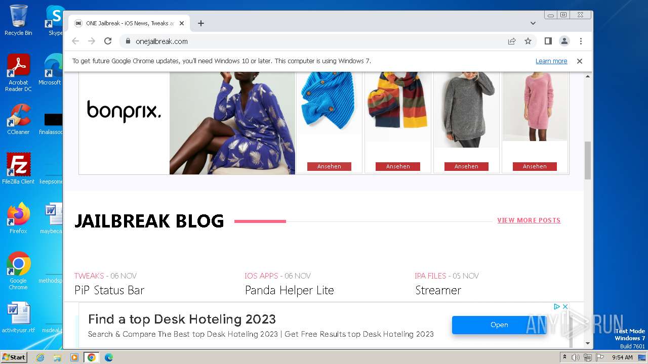Launch Internet Explorer from the taskbar
This screenshot has height=364, width=648.
coord(40,357)
